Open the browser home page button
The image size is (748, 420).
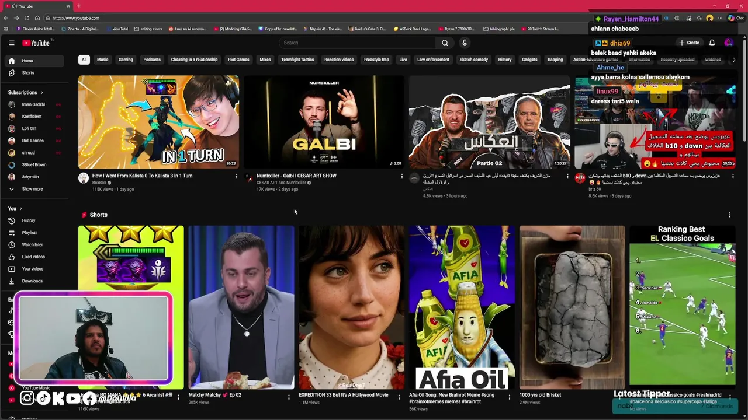coord(37,18)
